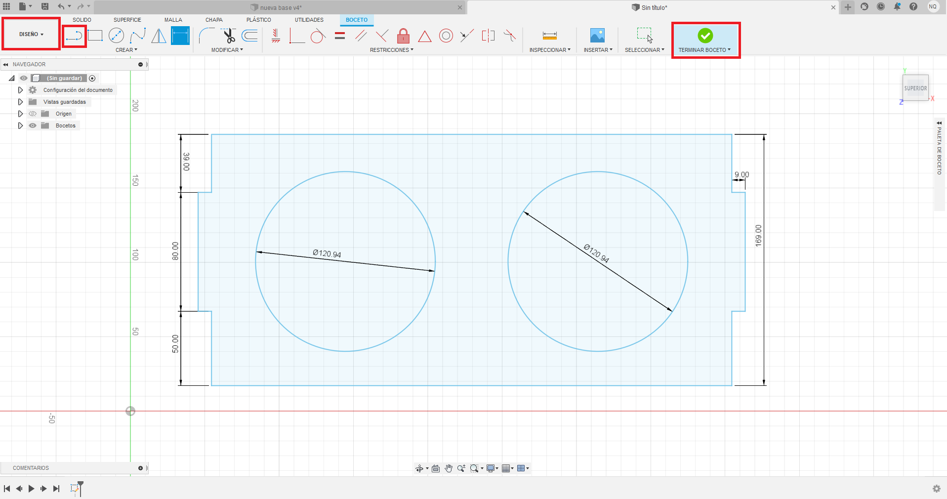Apply the Tangent constraint
The height and width of the screenshot is (499, 947).
click(x=318, y=36)
